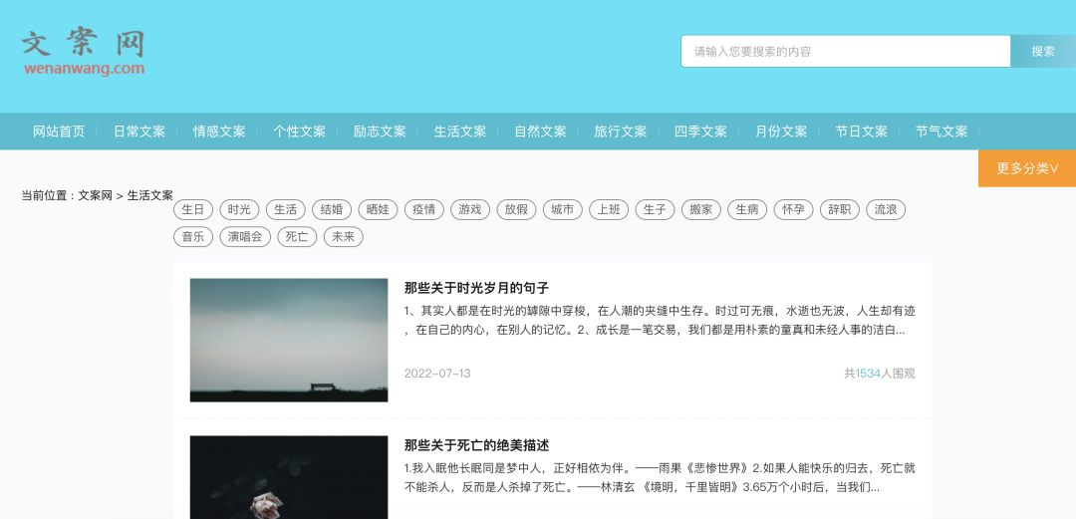Select the 生病 tag
The width and height of the screenshot is (1076, 519).
click(747, 209)
